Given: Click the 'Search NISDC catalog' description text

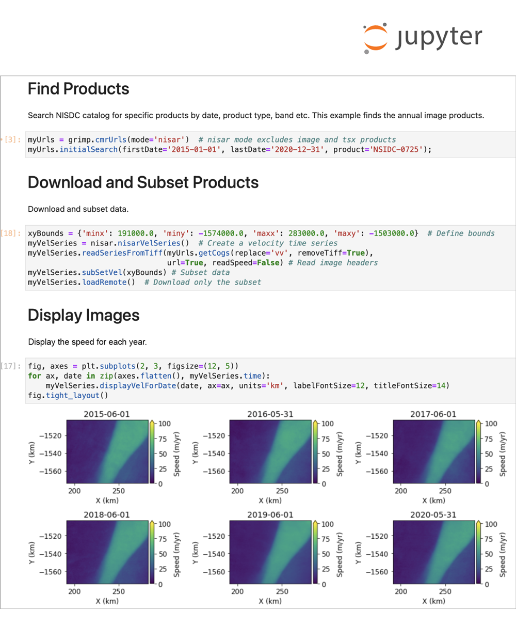Looking at the screenshot, I should point(255,115).
